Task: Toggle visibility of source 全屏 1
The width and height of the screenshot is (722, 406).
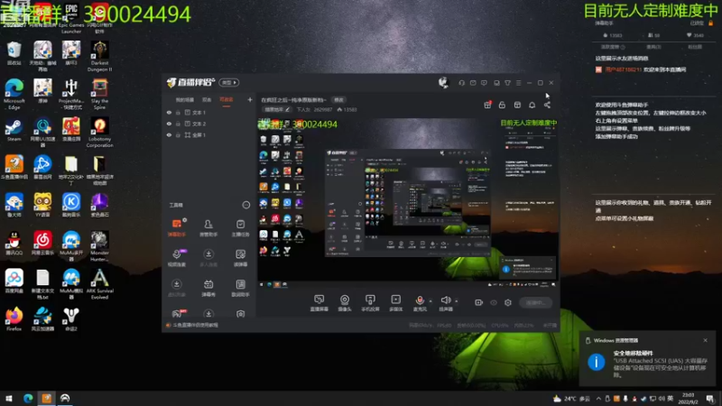Action: (x=169, y=134)
